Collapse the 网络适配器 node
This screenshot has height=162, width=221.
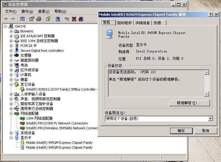(x=11, y=114)
